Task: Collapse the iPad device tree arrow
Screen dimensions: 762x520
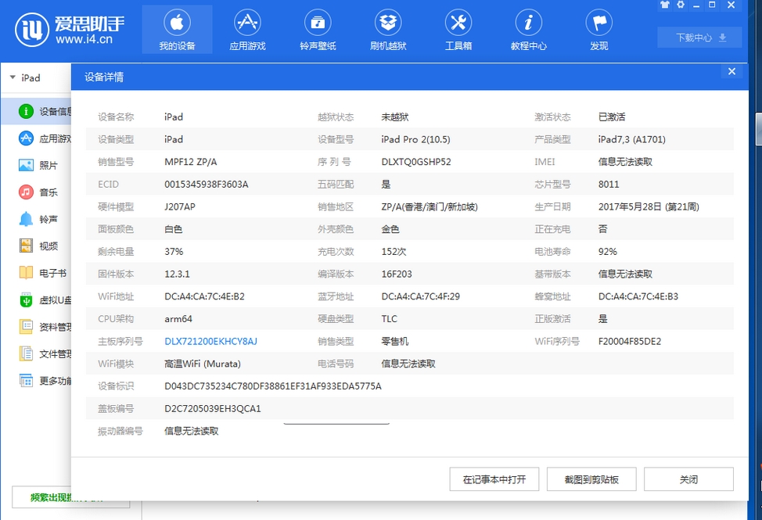Action: (x=13, y=77)
